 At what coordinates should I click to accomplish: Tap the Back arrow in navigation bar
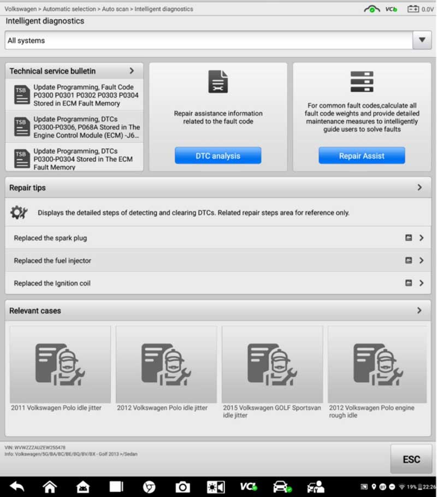click(17, 486)
